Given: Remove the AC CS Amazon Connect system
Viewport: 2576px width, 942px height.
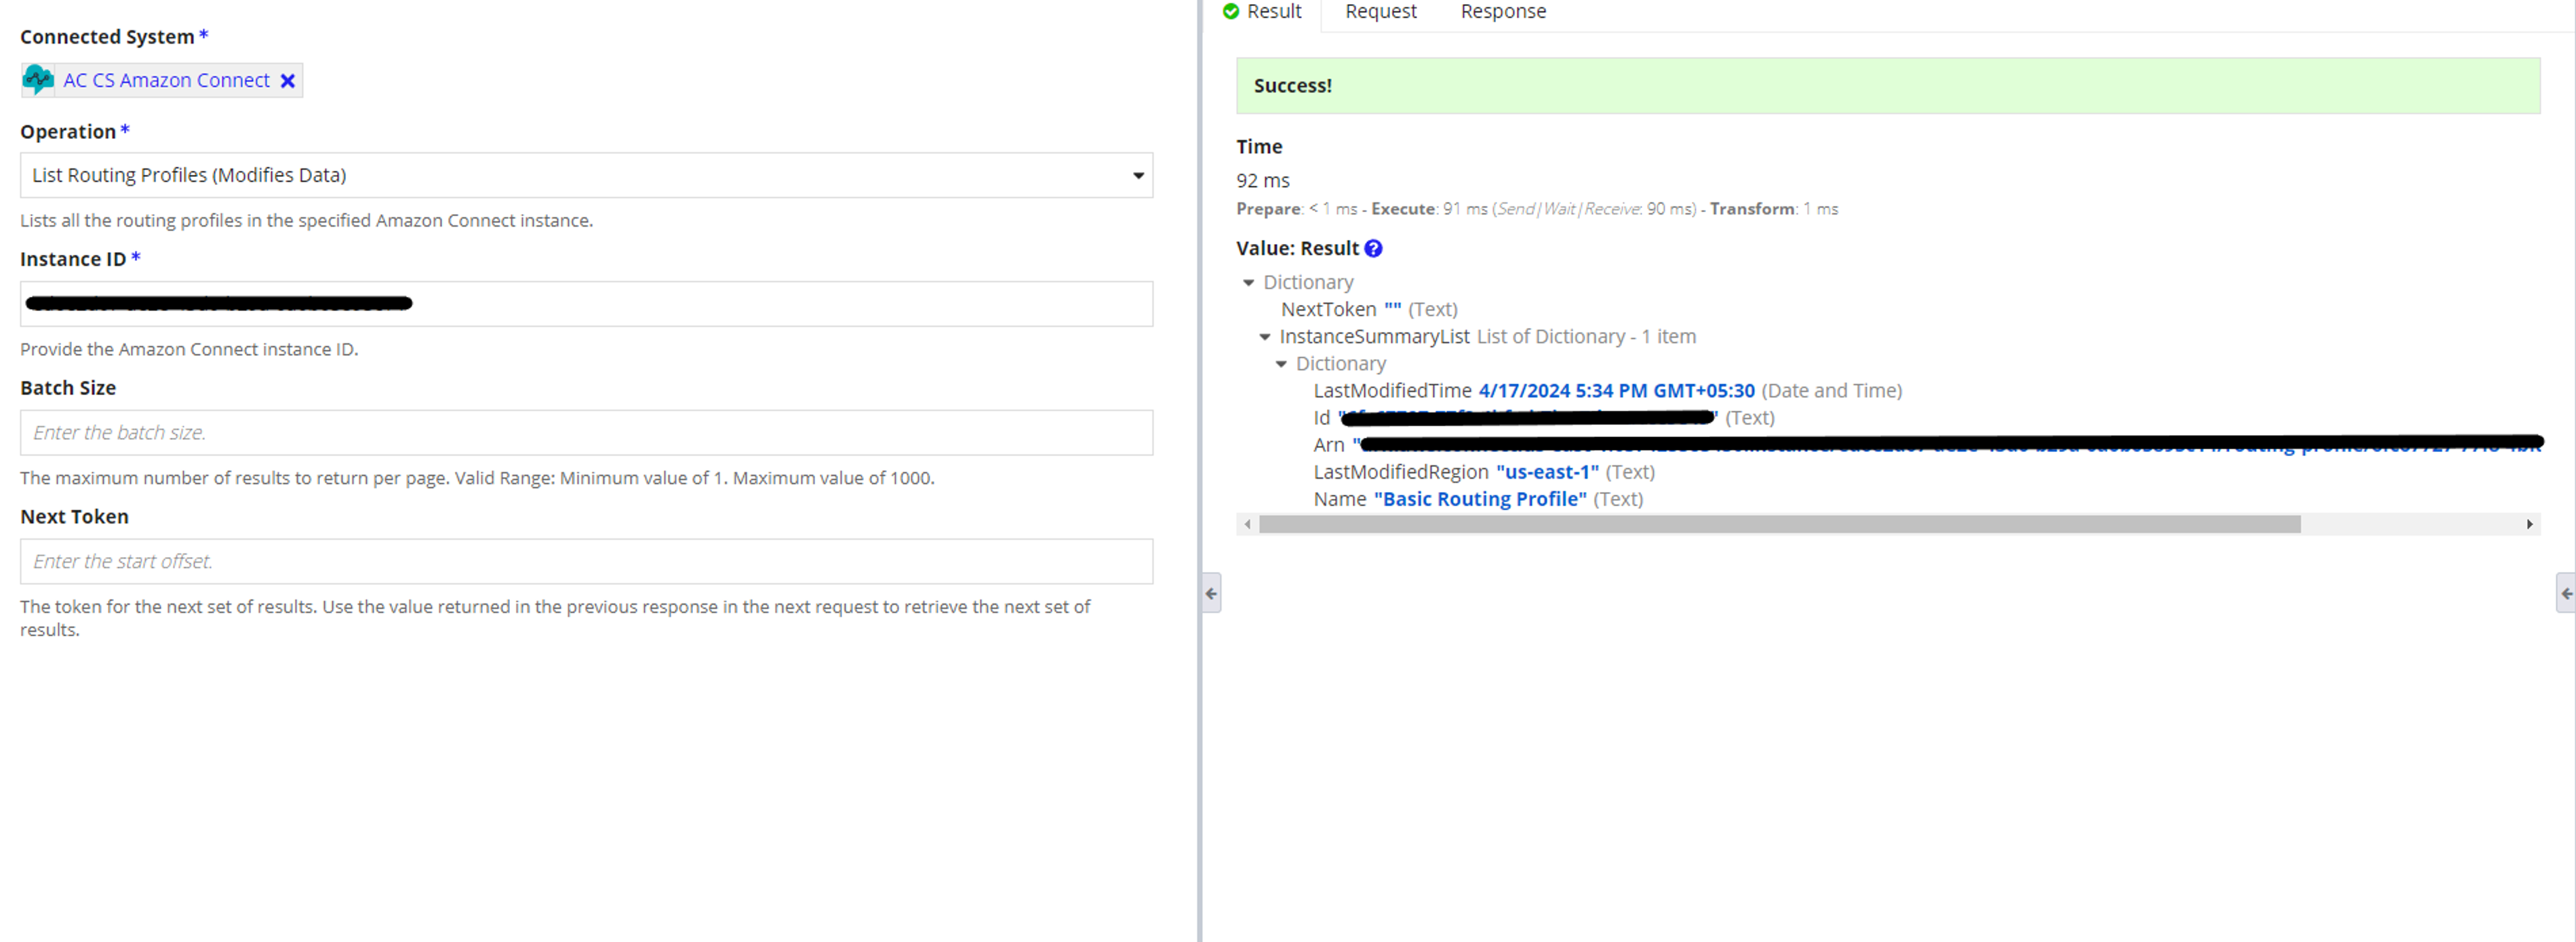Looking at the screenshot, I should coord(288,81).
